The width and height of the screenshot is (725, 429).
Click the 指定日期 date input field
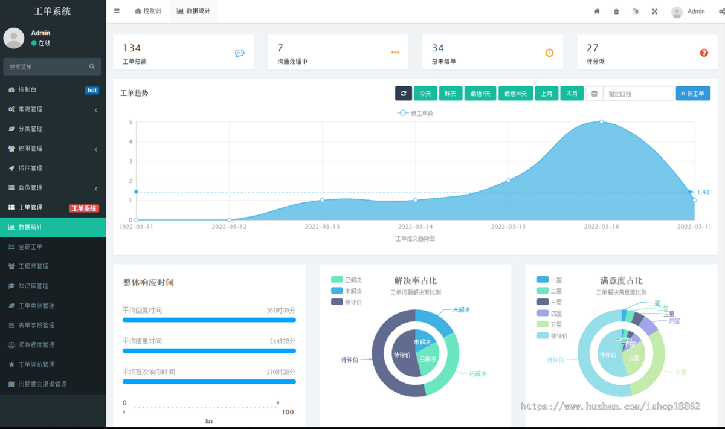[x=637, y=94]
